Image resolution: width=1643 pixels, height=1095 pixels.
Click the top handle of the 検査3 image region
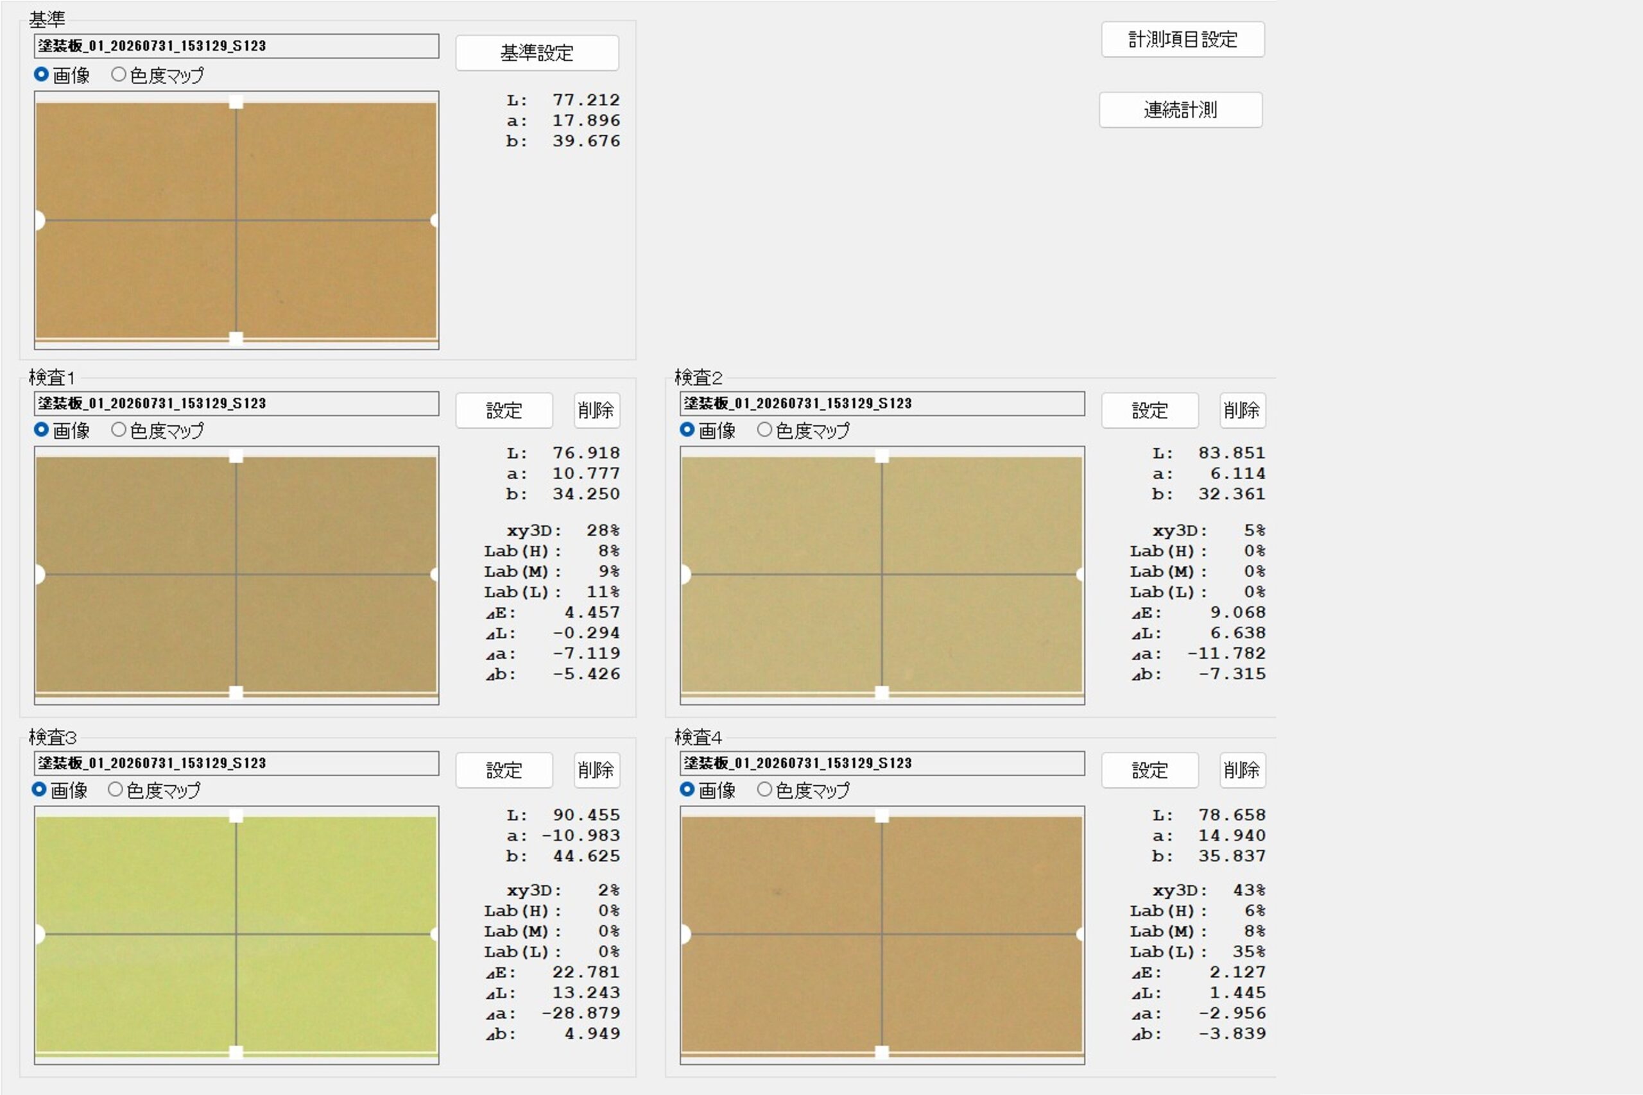tap(236, 816)
